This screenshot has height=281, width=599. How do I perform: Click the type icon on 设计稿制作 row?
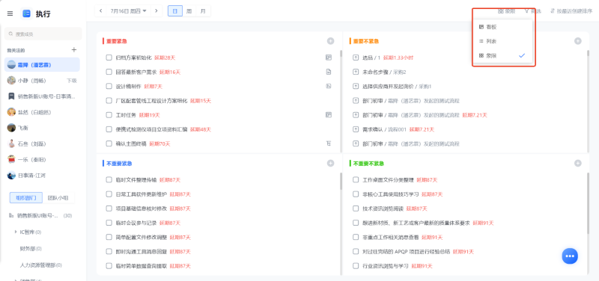pyautogui.click(x=329, y=86)
